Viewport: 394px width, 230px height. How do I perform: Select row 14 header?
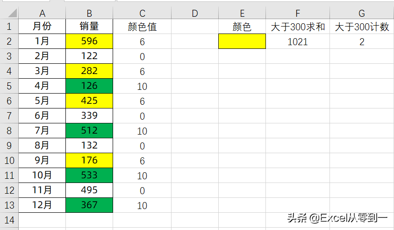point(9,220)
